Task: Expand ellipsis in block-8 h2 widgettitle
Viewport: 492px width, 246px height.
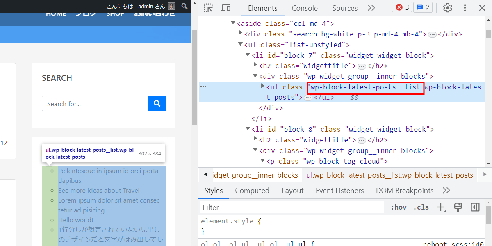Action: [x=362, y=140]
